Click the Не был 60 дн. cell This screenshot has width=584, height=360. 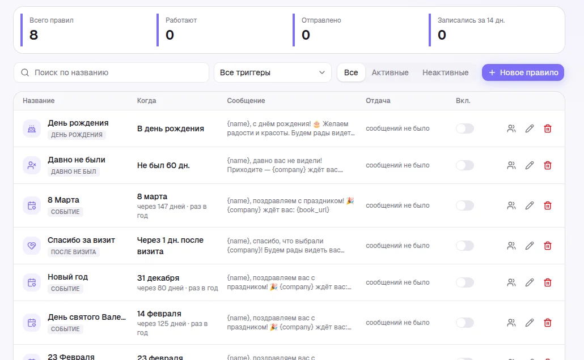(163, 165)
